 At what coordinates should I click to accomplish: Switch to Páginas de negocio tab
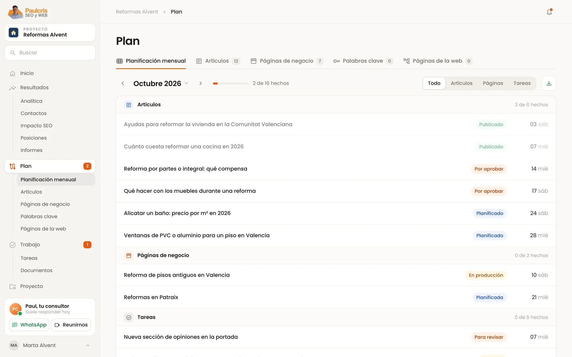287,61
